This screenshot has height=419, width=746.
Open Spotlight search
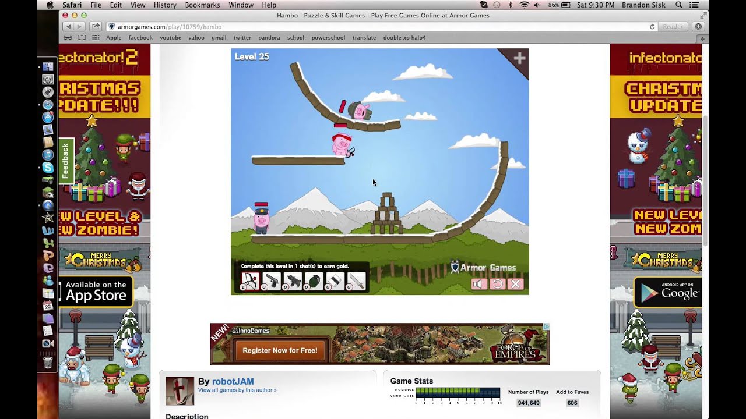(679, 5)
